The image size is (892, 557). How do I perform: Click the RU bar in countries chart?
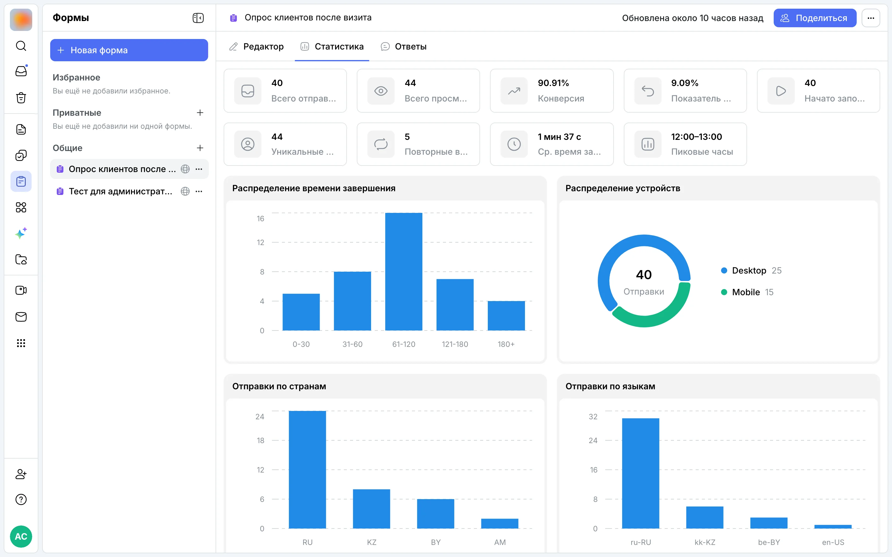(308, 470)
